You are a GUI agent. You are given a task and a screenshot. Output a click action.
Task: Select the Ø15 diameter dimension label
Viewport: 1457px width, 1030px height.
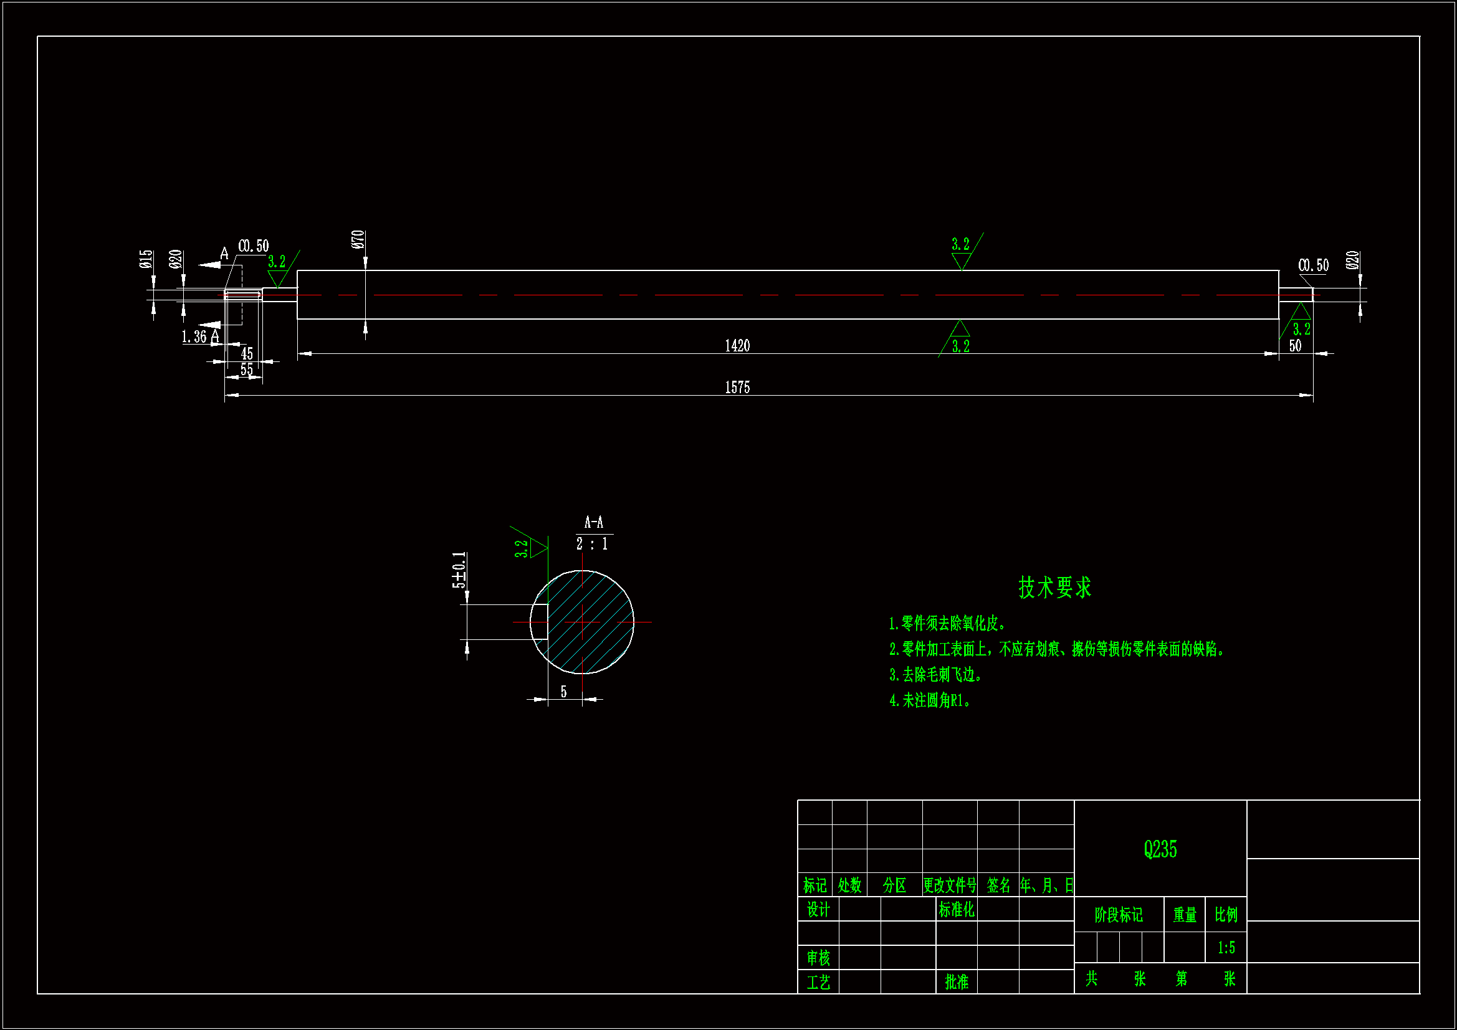coord(146,259)
